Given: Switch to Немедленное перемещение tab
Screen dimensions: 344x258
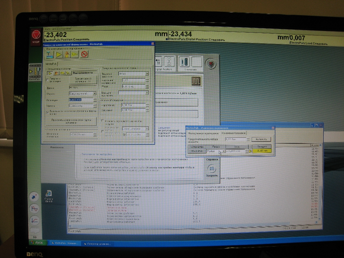Looking at the screenshot, I should click(x=203, y=133).
